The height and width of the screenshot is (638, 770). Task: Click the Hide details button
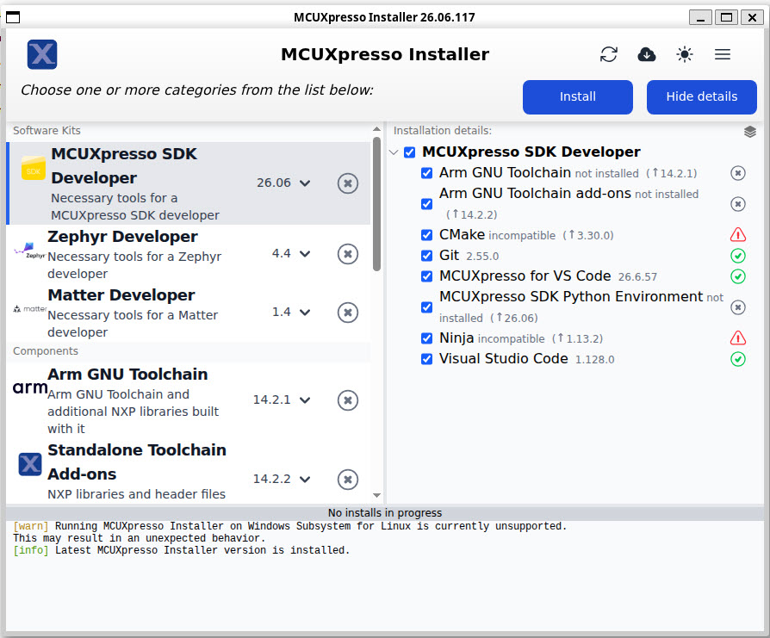pos(701,96)
